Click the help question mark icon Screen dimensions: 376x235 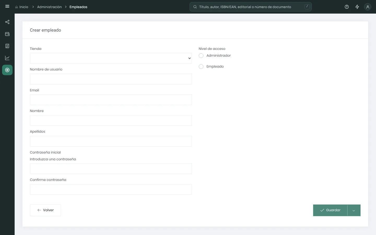[347, 7]
